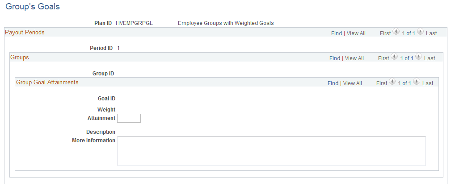Show previous row in Group Goal Attainments

click(392, 82)
